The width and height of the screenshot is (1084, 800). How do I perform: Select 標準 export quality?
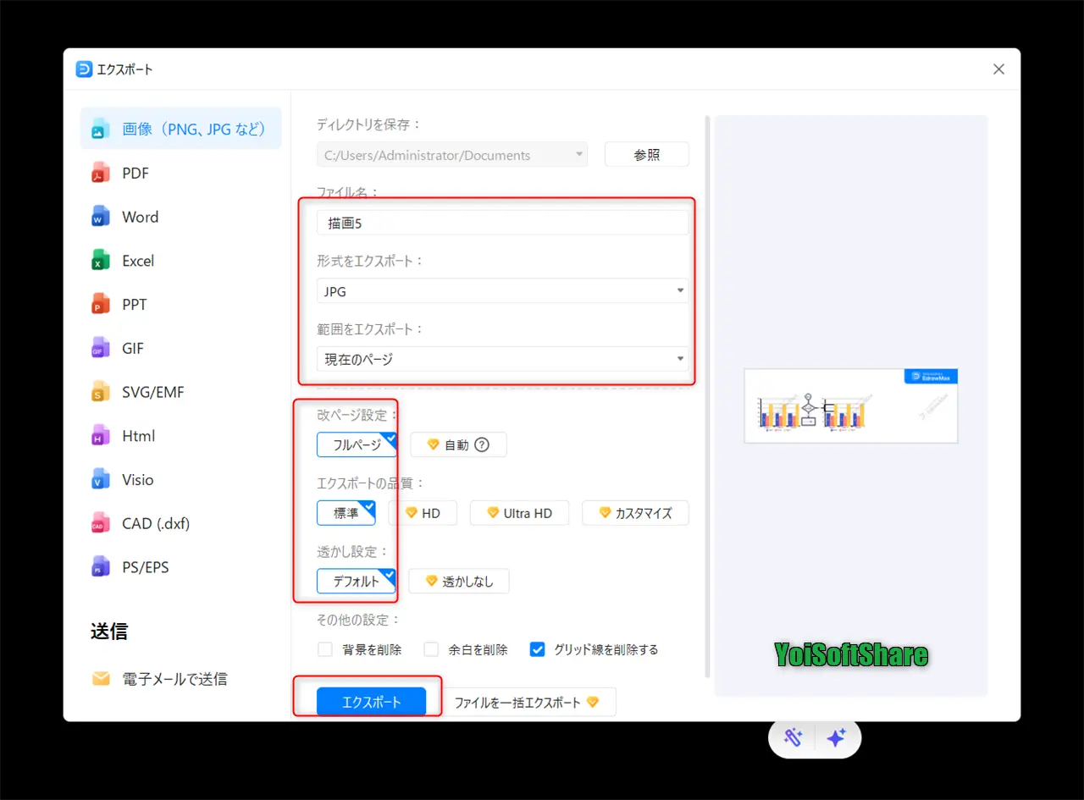pyautogui.click(x=346, y=513)
